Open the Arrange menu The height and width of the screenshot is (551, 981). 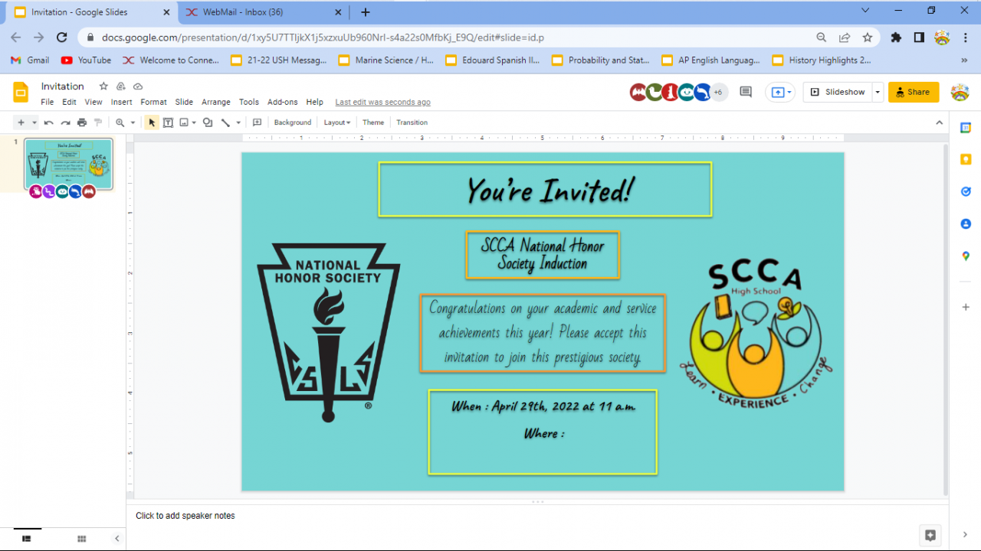(x=216, y=102)
